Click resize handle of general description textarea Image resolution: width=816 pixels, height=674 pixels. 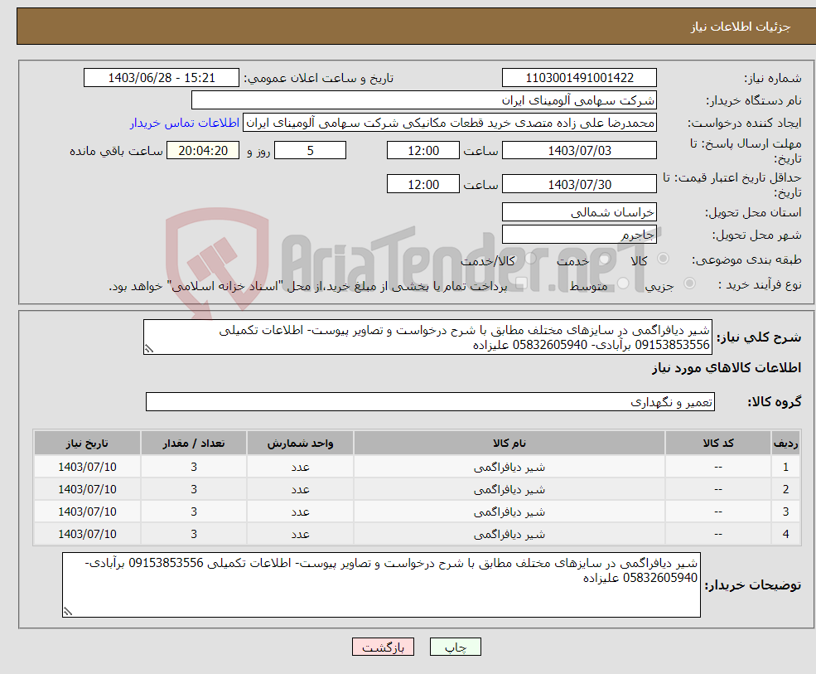coord(149,350)
